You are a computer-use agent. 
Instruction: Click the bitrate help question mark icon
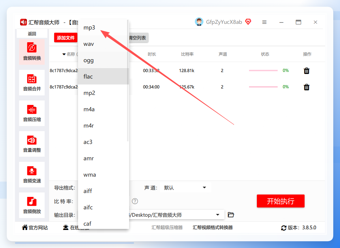(x=135, y=201)
